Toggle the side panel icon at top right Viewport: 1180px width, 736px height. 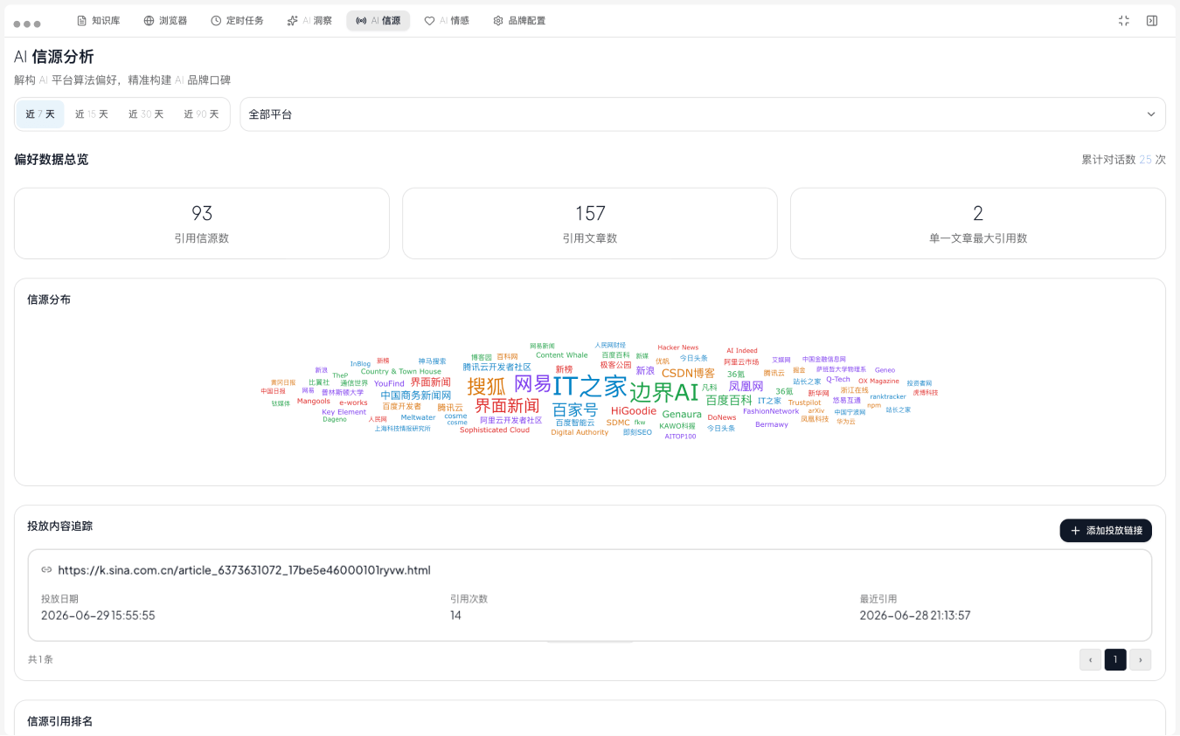coord(1152,21)
